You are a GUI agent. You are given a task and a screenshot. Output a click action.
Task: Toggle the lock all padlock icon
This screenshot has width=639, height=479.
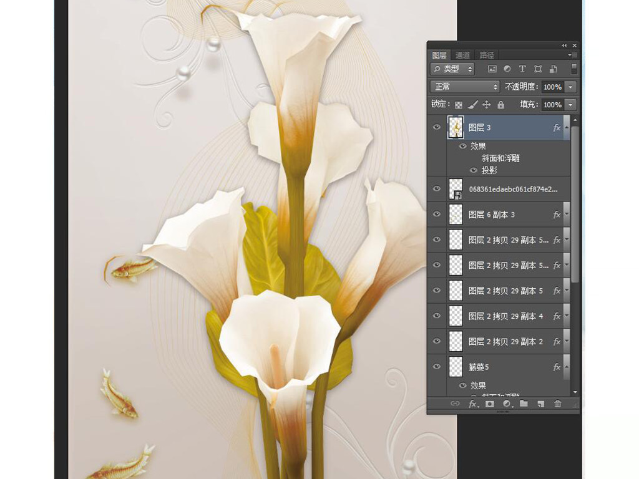[x=501, y=104]
